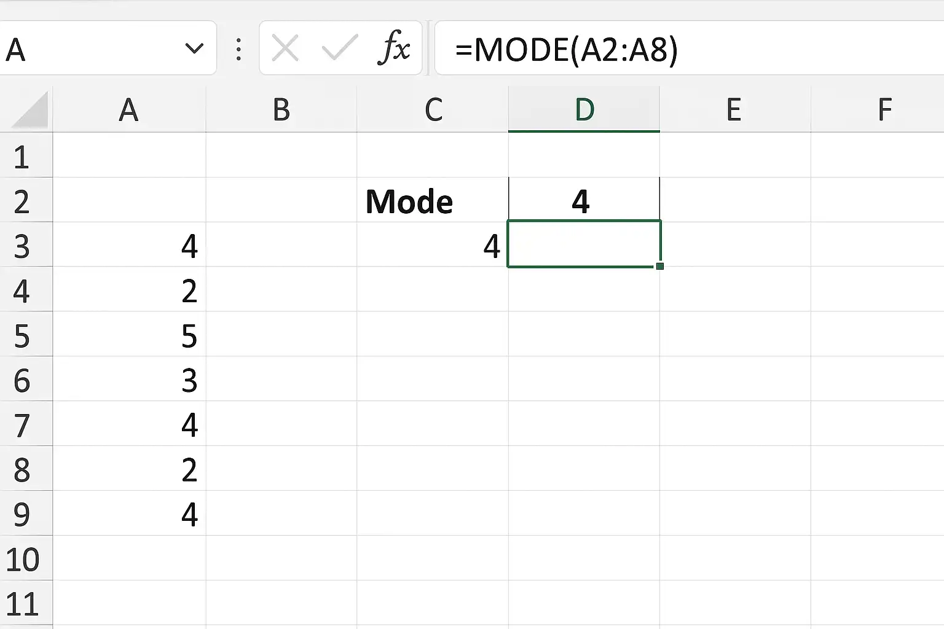Screen dimensions: 944x629
Task: Click the bold Mode label cell
Action: [x=432, y=201]
